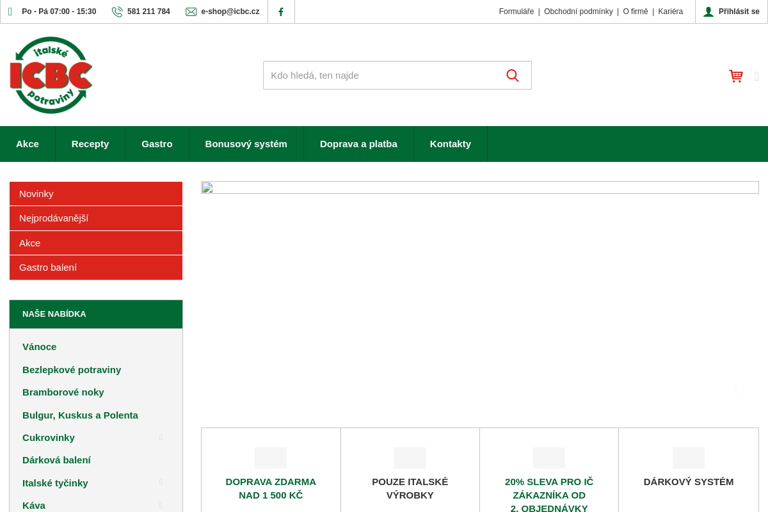Go to Doprava a platba menu
Screen dimensions: 768x512
click(358, 144)
